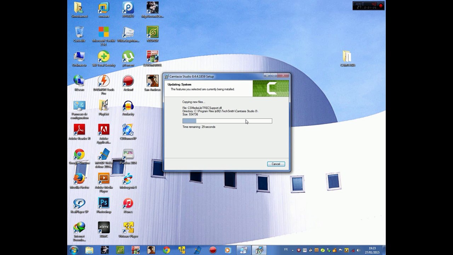Select the RealPlayer SP desktop shortcut
Viewport: 453px width, 255px height.
coord(79,205)
